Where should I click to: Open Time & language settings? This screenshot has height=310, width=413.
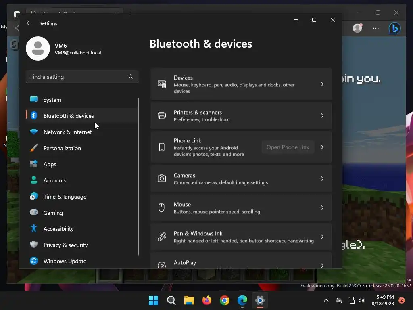coord(81,197)
